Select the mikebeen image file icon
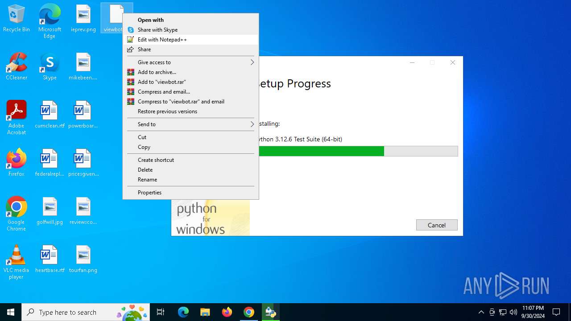This screenshot has height=321, width=571. (83, 67)
